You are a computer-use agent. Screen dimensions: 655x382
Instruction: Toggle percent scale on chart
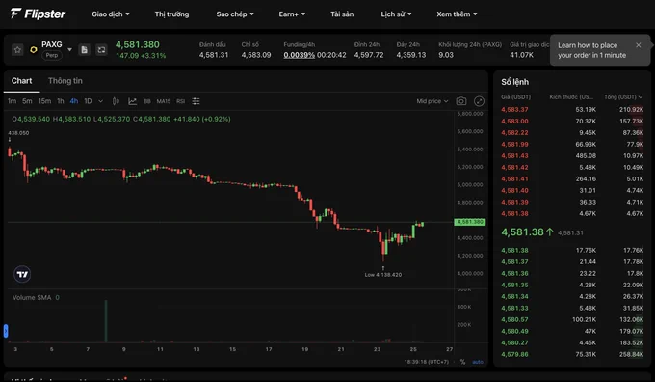pyautogui.click(x=463, y=362)
